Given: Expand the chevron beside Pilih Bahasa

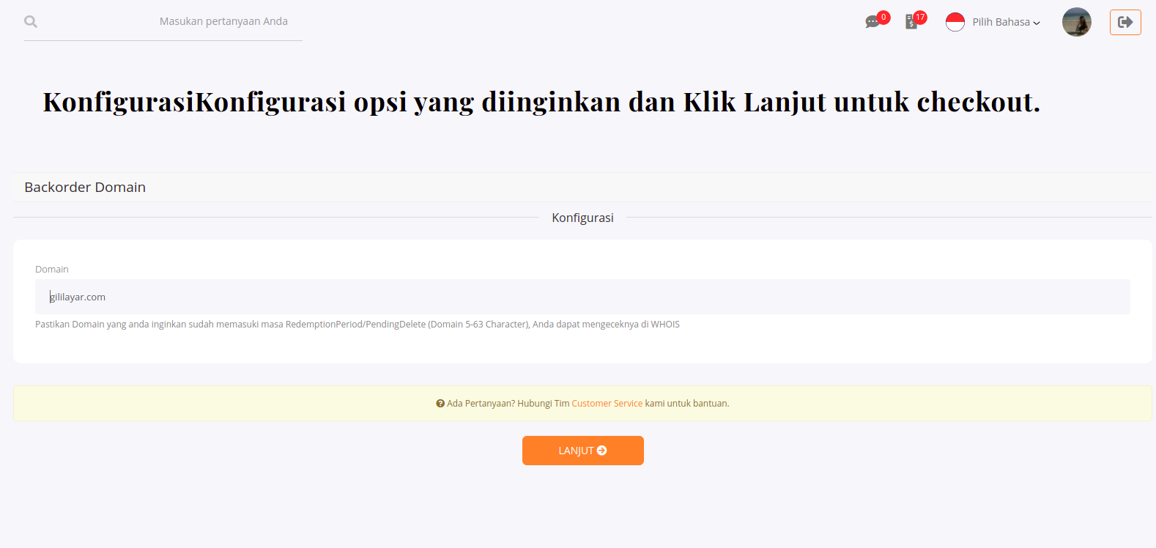Looking at the screenshot, I should (x=1037, y=23).
